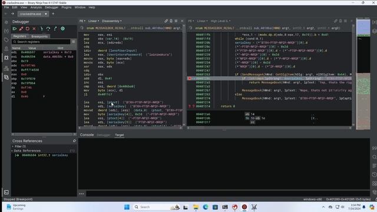Open the Linear dropdown in right pane
The width and height of the screenshot is (377, 212).
202,21
